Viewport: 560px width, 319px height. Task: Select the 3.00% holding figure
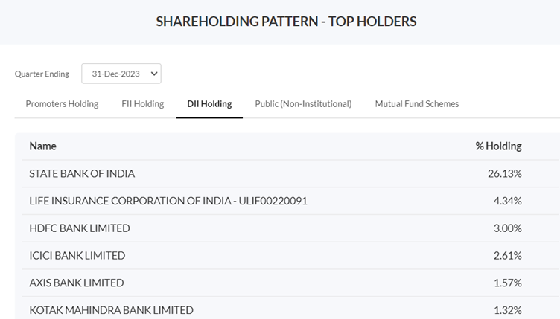click(507, 228)
